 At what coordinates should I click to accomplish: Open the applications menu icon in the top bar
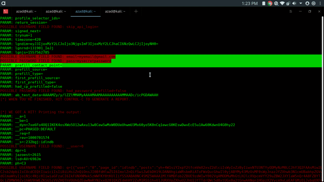click(3, 3)
